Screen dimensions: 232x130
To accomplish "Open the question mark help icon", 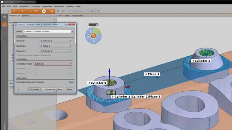I will point(98,11).
